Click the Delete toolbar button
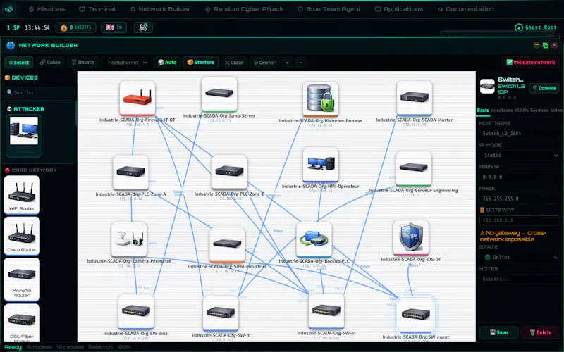 click(x=82, y=62)
